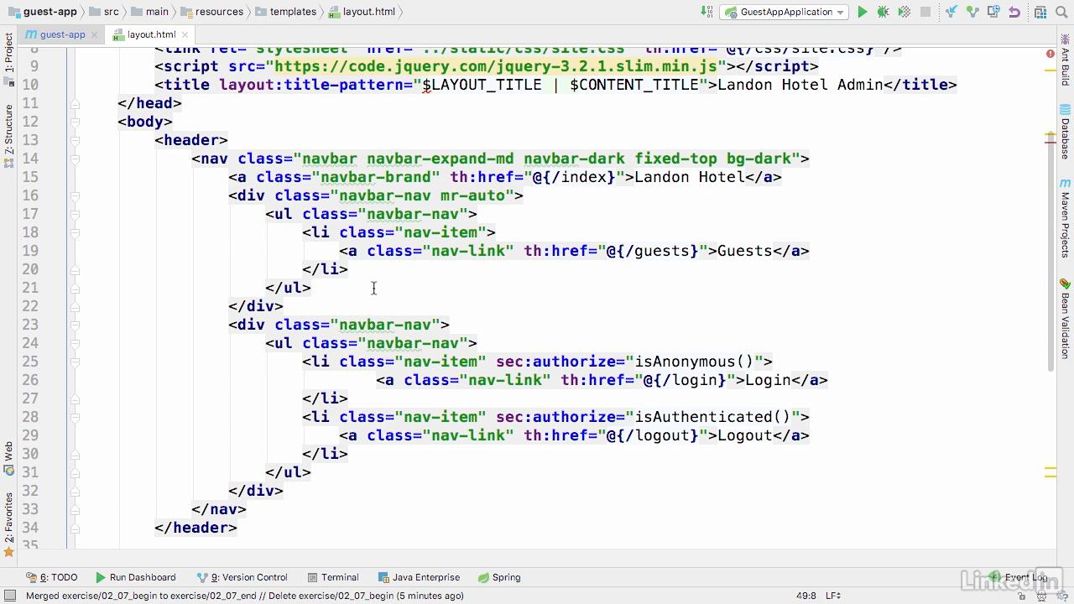
Task: Click the red error marker in the error stripe
Action: pyautogui.click(x=1050, y=142)
